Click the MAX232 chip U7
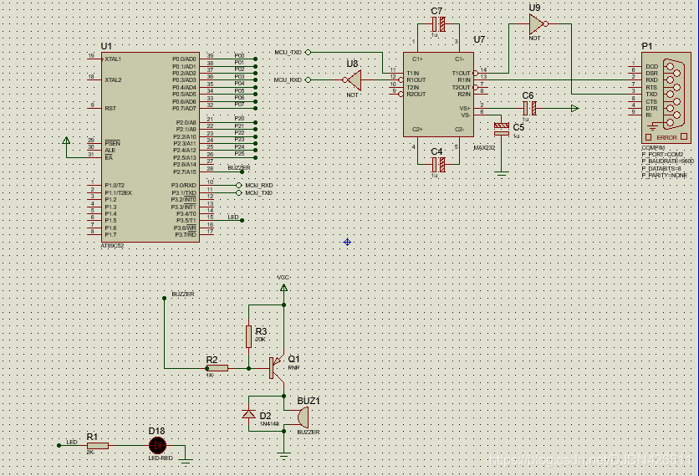699x476 pixels. pyautogui.click(x=436, y=94)
